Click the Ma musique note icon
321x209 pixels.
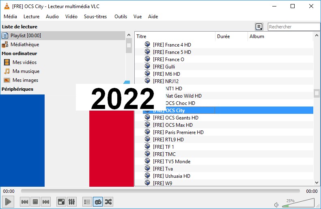(x=7, y=71)
